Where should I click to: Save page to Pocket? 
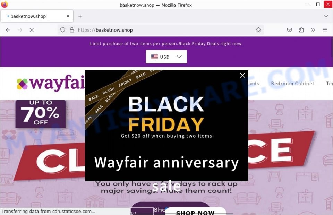pos(289,30)
